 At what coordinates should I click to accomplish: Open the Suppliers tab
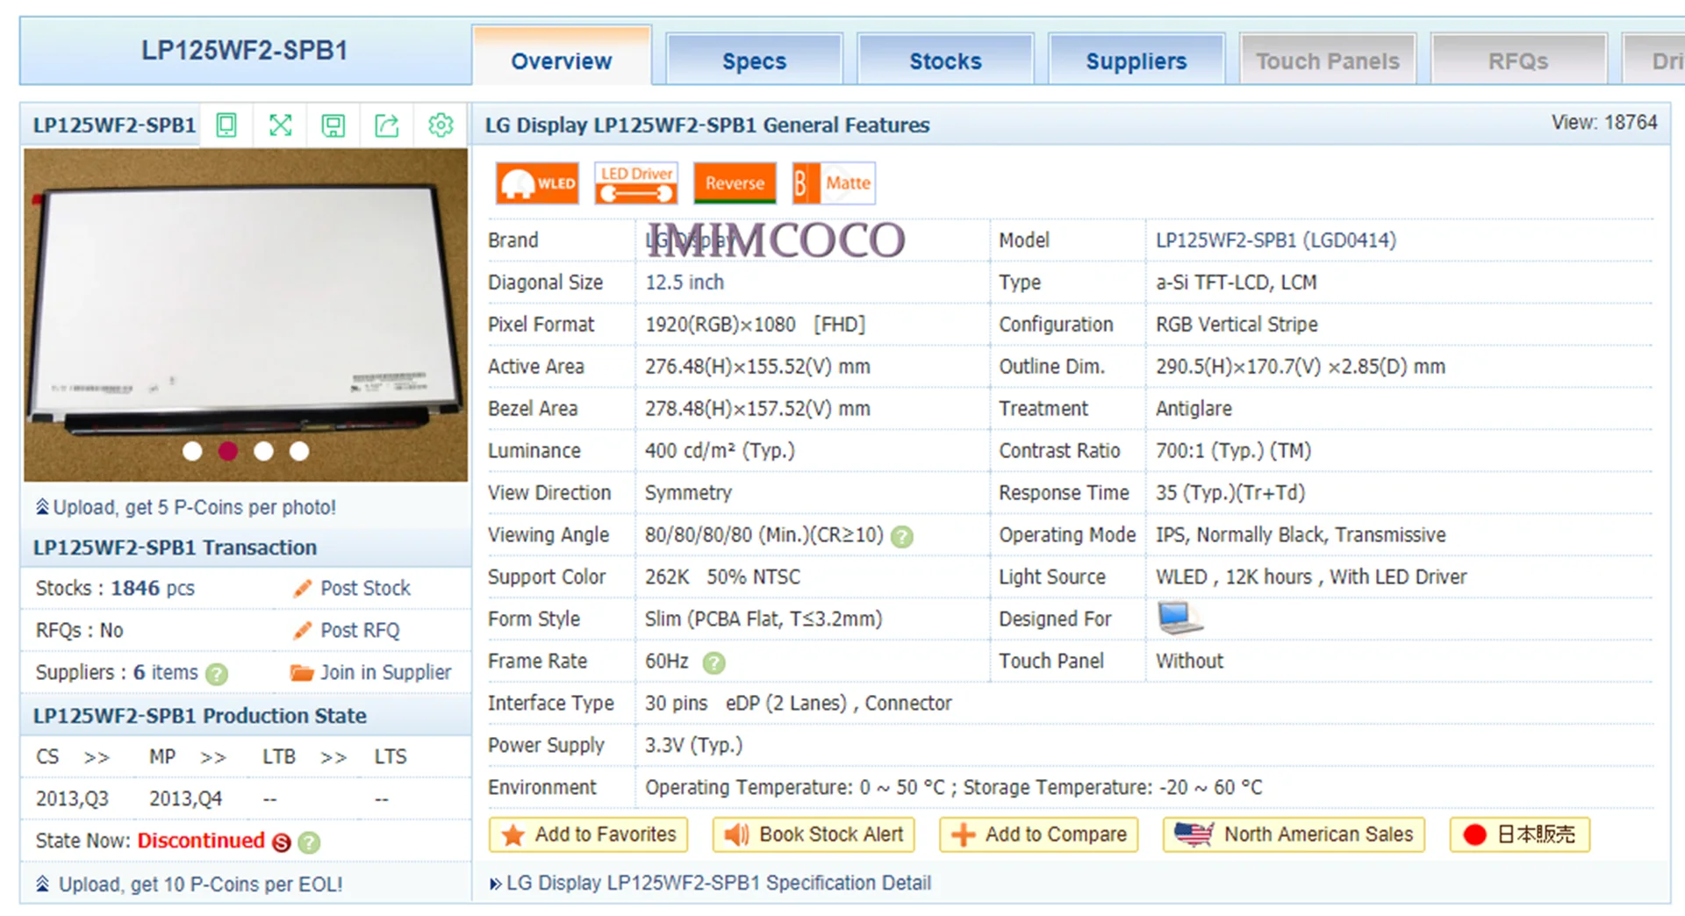point(1136,60)
